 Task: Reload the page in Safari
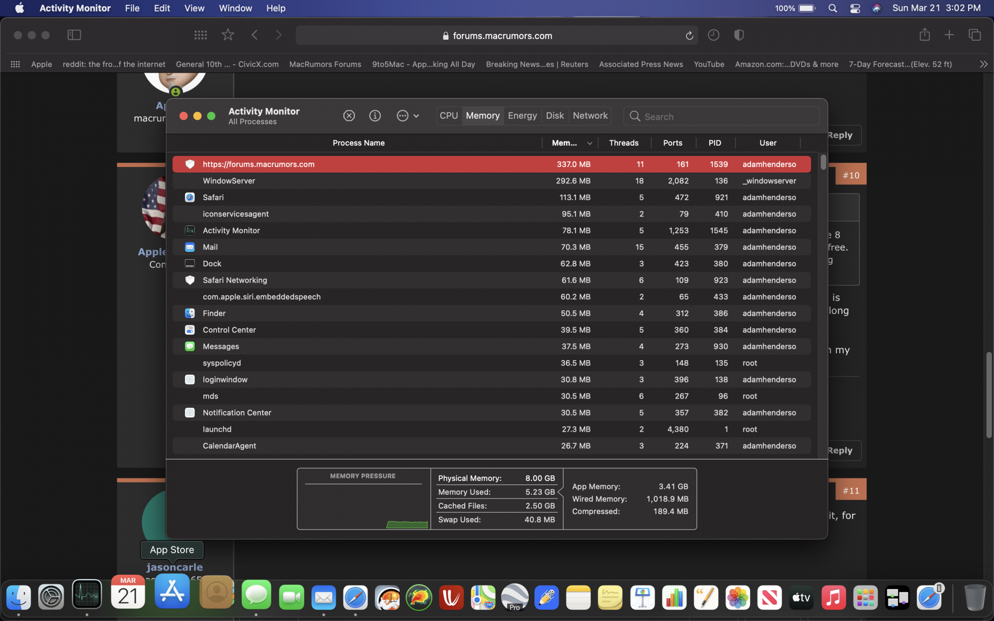(689, 35)
